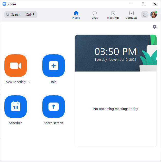161x162 pixels.
Task: Open the settings gear icon
Action: pos(155,27)
